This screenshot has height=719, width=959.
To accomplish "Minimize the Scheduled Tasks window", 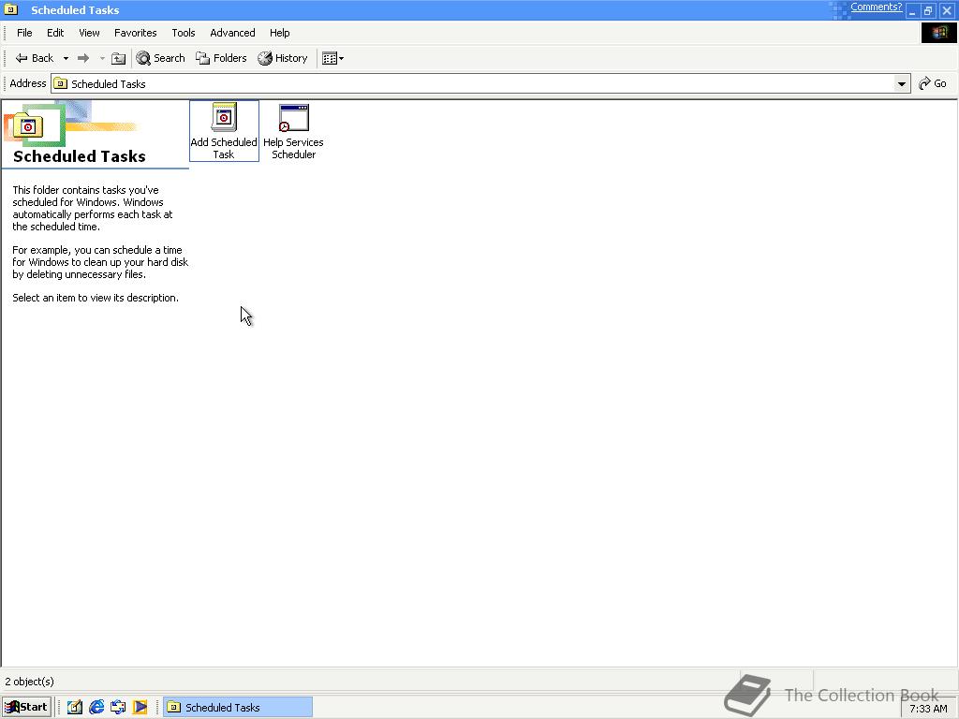I will coord(912,10).
